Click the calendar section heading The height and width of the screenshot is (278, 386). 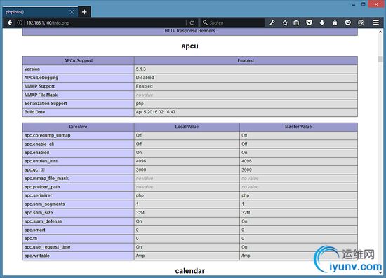[189, 271]
